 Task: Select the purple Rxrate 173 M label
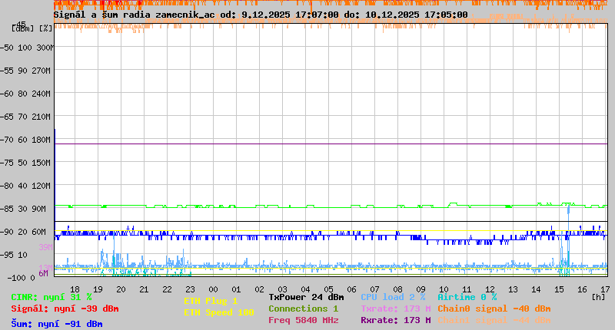point(395,320)
